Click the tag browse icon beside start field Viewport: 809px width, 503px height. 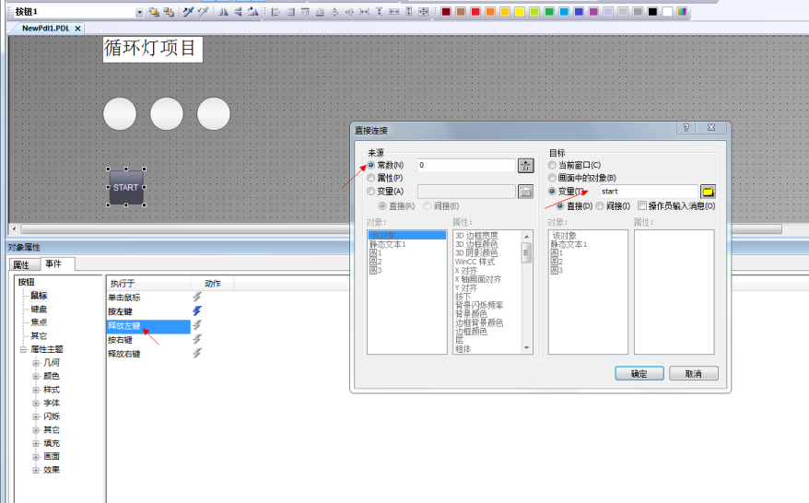coord(708,191)
